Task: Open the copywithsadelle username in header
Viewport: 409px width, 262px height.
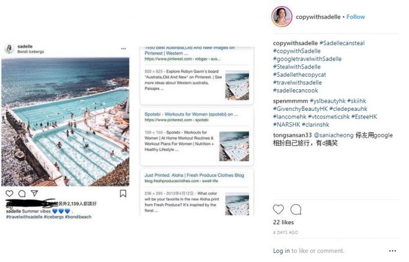Action: pos(317,17)
